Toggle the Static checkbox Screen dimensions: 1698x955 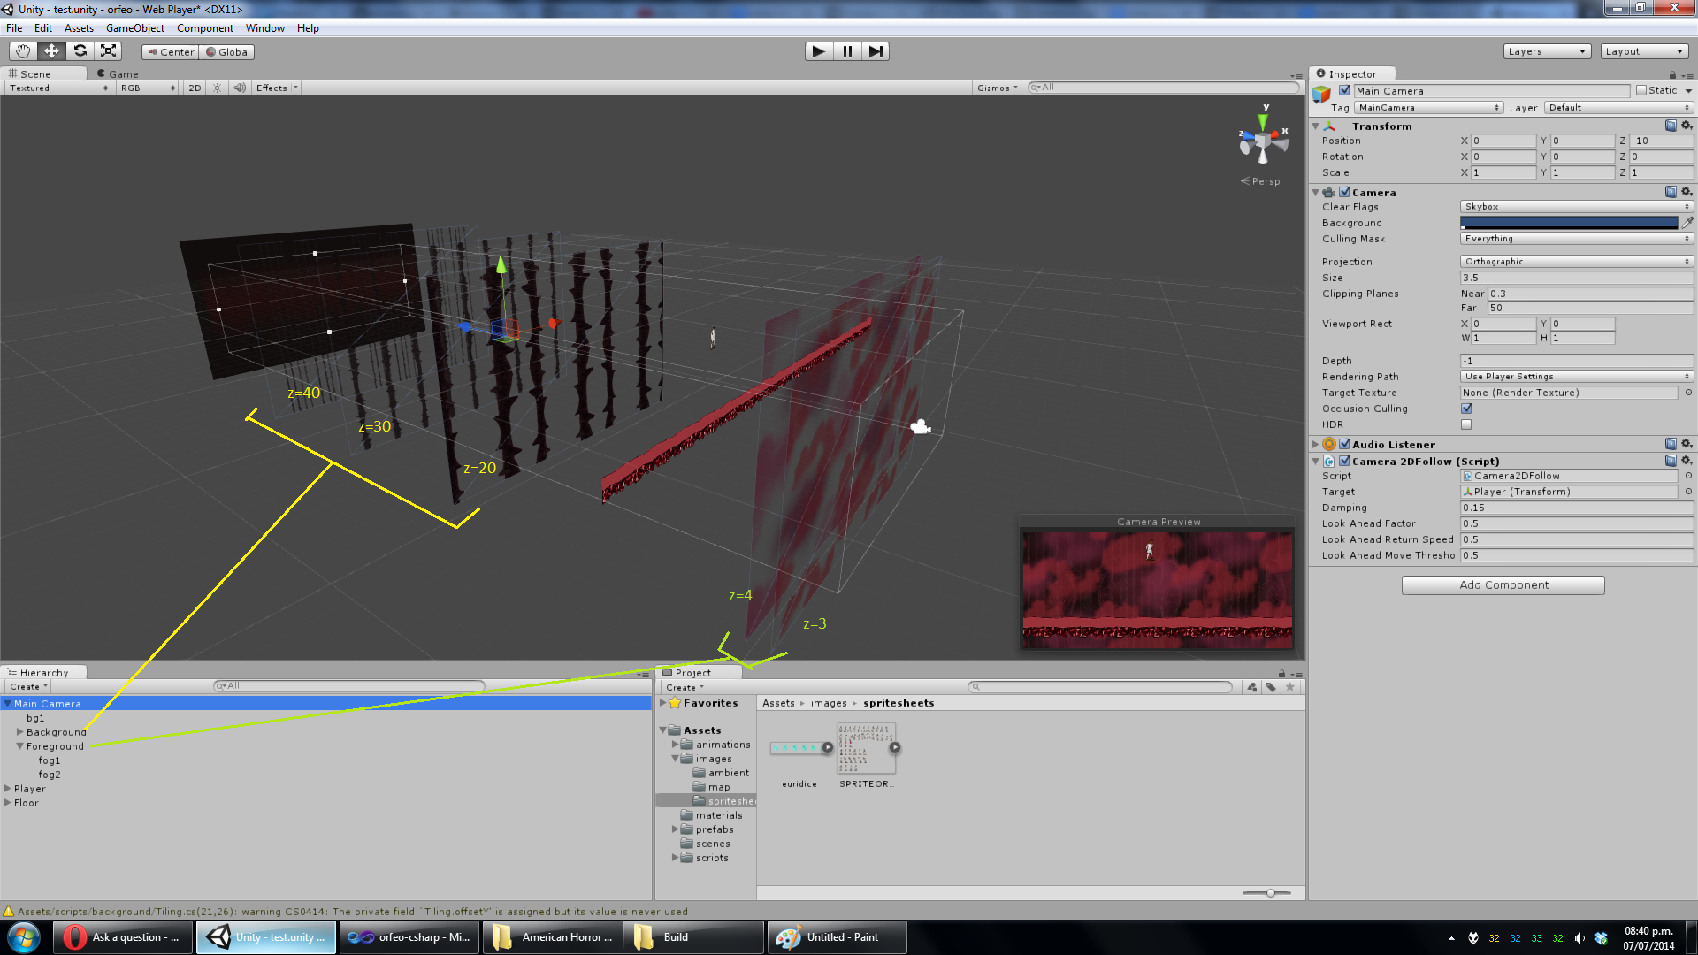(1641, 90)
